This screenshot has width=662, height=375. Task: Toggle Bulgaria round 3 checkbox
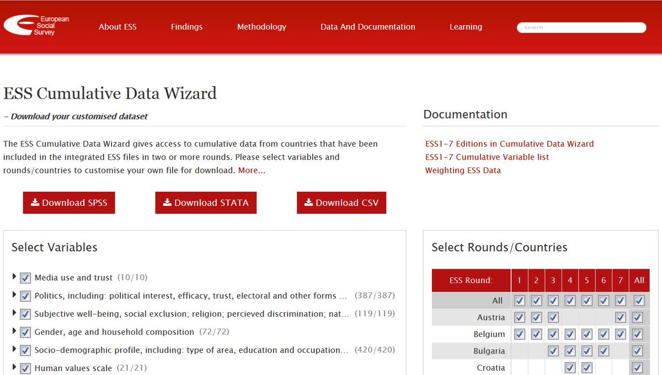(x=553, y=351)
